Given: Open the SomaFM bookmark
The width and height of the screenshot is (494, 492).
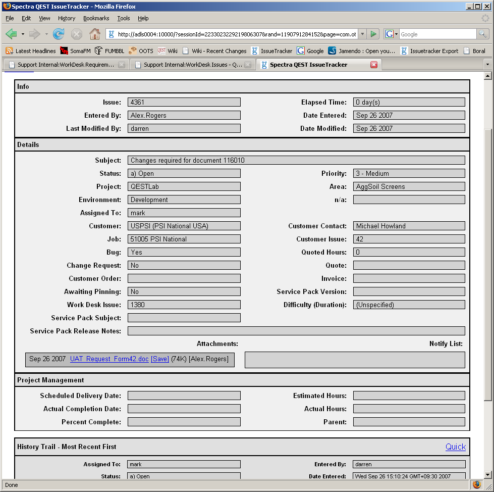Looking at the screenshot, I should (x=75, y=51).
